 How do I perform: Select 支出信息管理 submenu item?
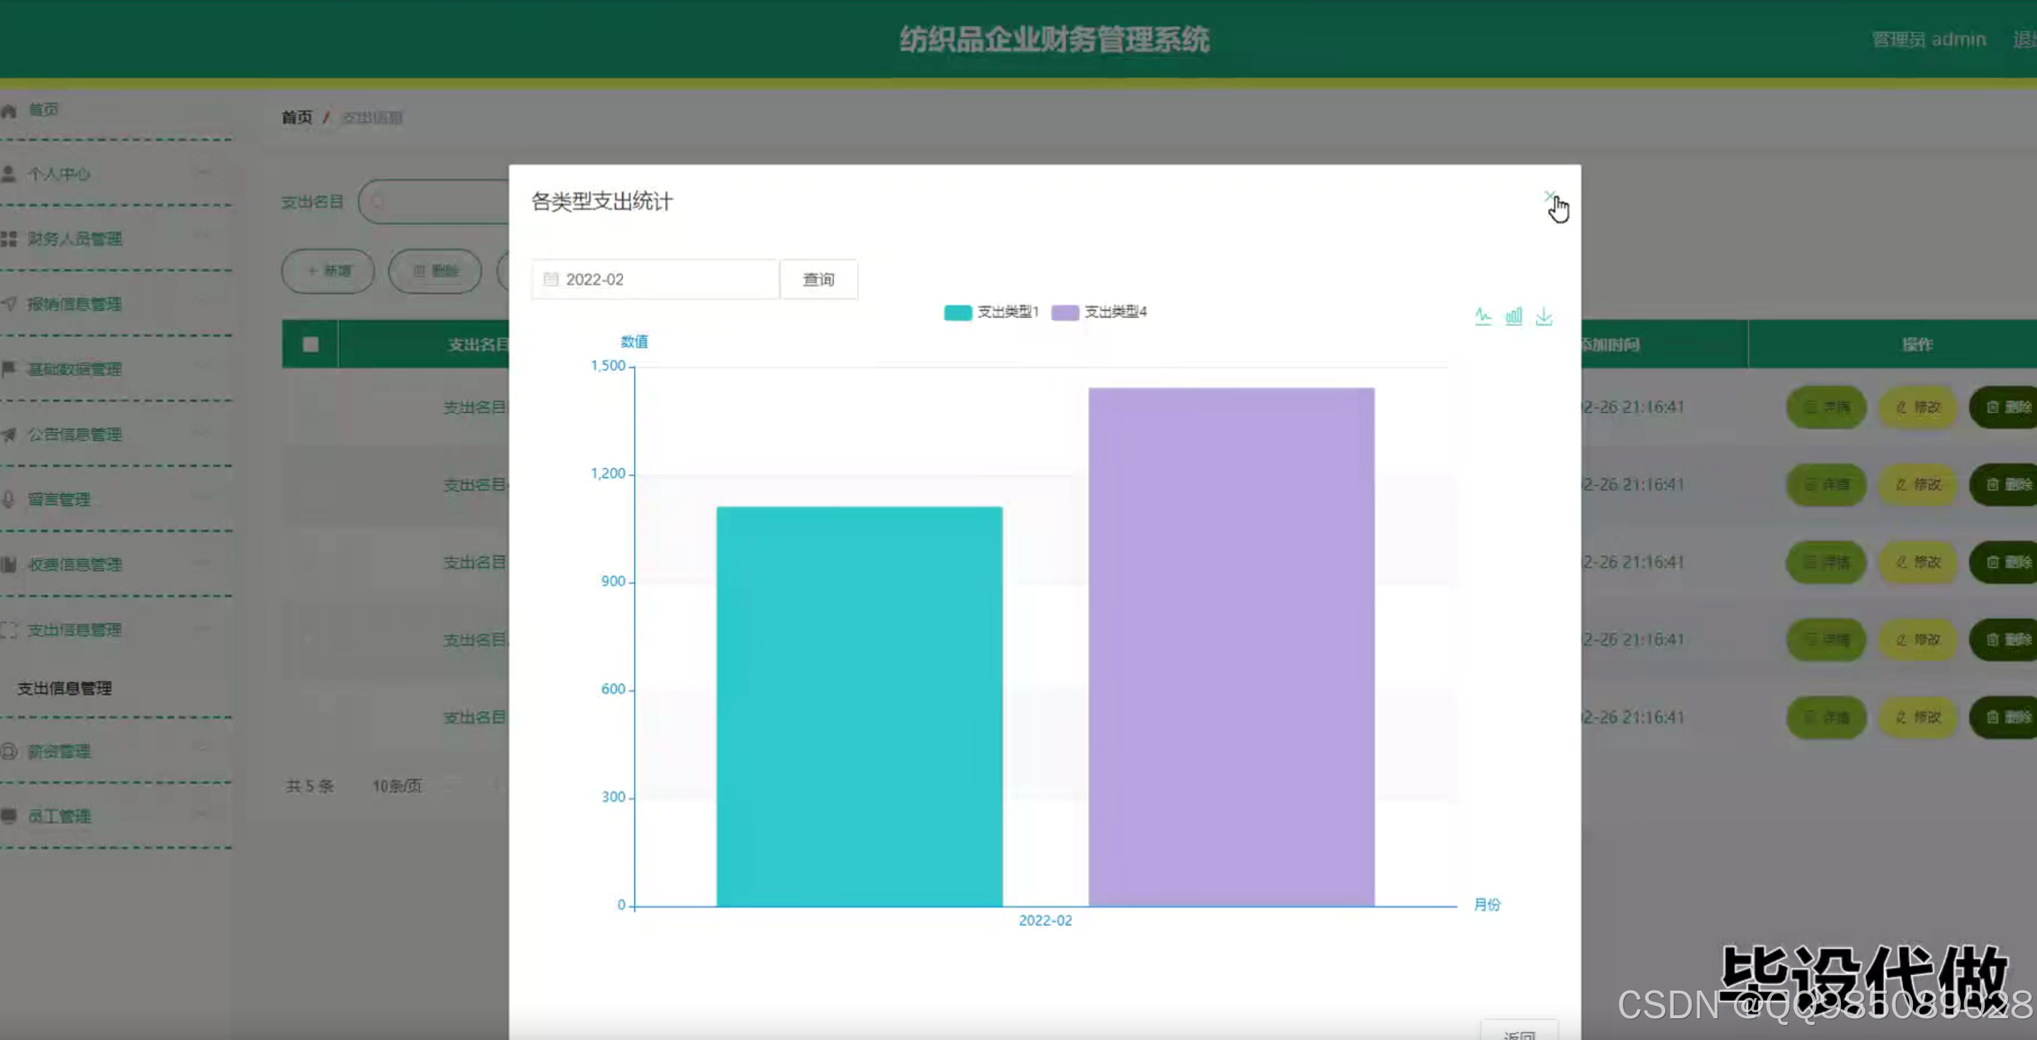[x=64, y=689]
